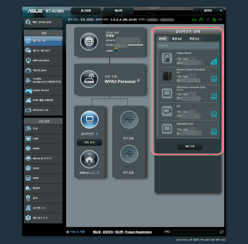Click the green App link
Viewport: 248px width, 244px height.
pyautogui.click(x=194, y=20)
